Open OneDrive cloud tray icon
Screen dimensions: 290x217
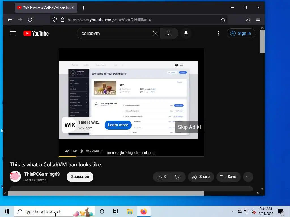point(240,211)
